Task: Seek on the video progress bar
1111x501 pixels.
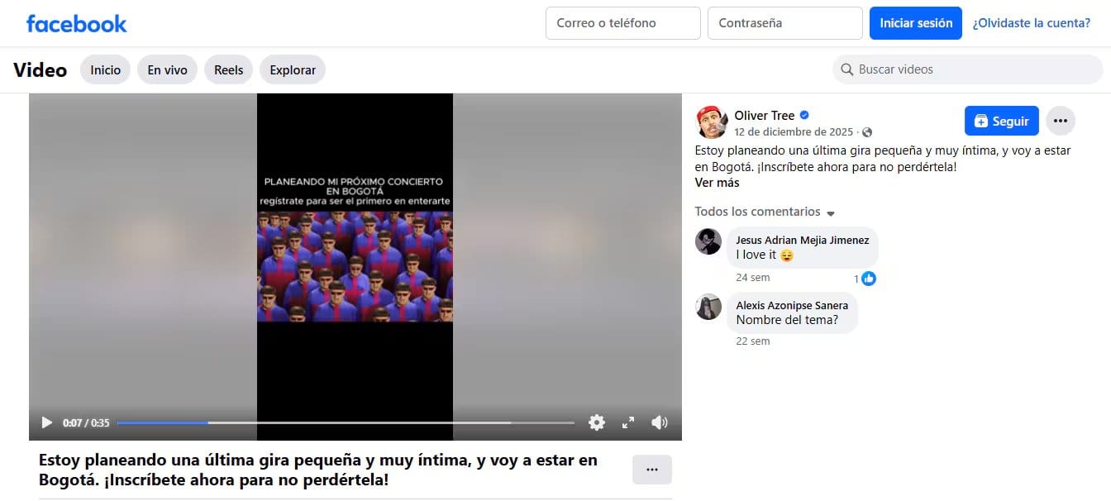Action: pyautogui.click(x=346, y=422)
